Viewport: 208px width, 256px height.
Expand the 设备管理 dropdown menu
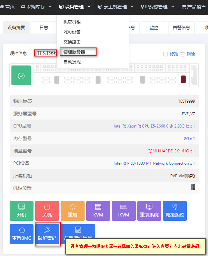75,7
